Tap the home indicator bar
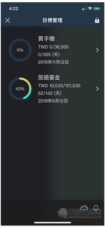105x228 pixels. pos(53,223)
